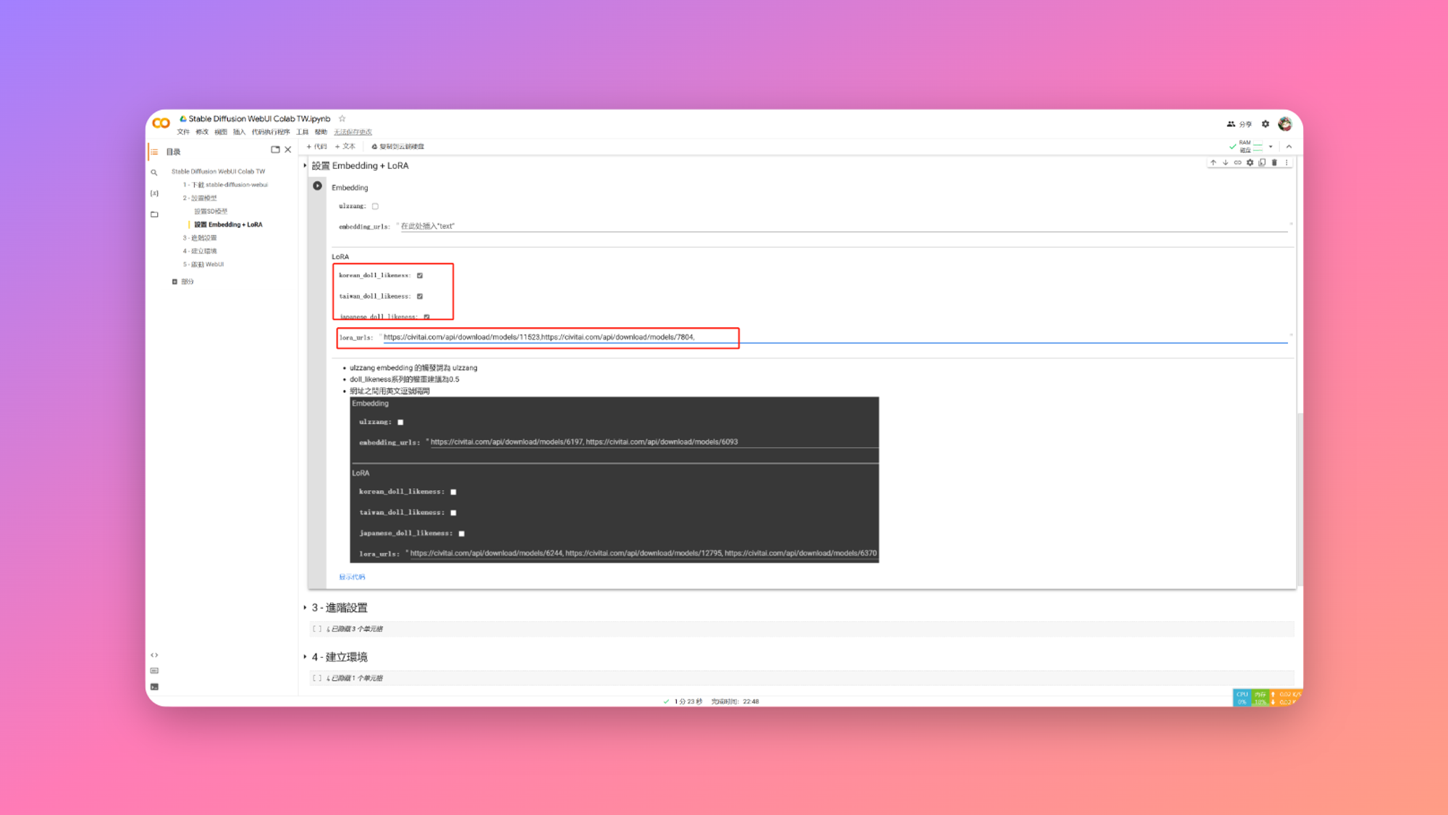Open the user account avatar
The width and height of the screenshot is (1448, 815).
[1285, 124]
